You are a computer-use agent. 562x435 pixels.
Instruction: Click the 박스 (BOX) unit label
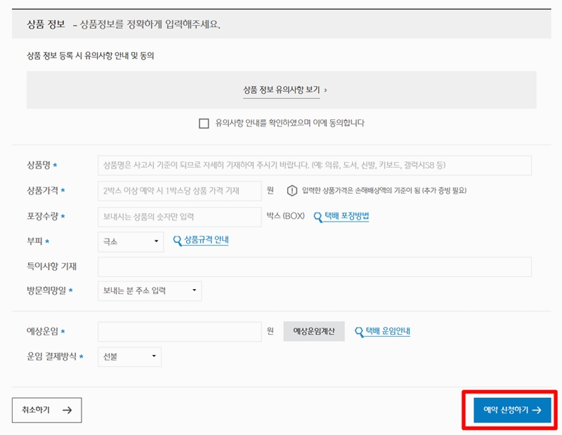click(x=286, y=216)
